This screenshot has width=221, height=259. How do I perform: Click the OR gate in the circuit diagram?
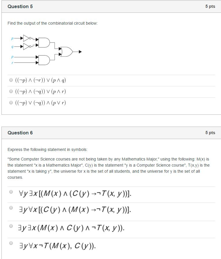pos(67,52)
